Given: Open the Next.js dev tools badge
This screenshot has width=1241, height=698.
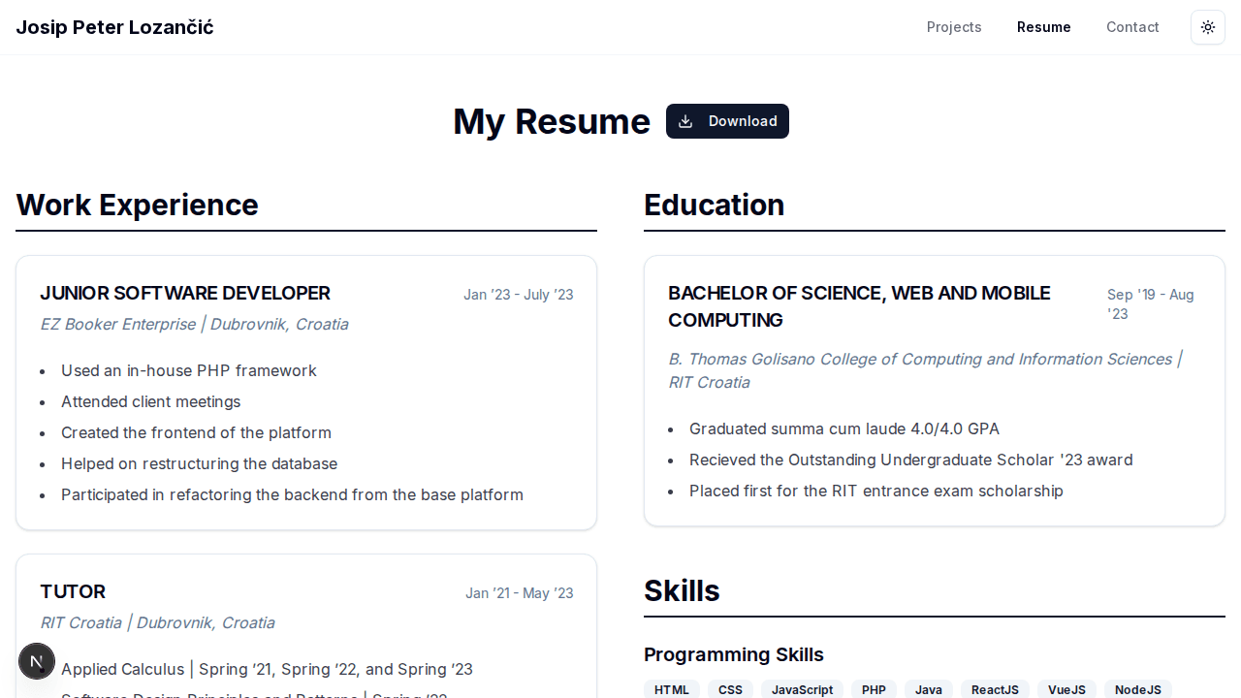Looking at the screenshot, I should coord(37,661).
